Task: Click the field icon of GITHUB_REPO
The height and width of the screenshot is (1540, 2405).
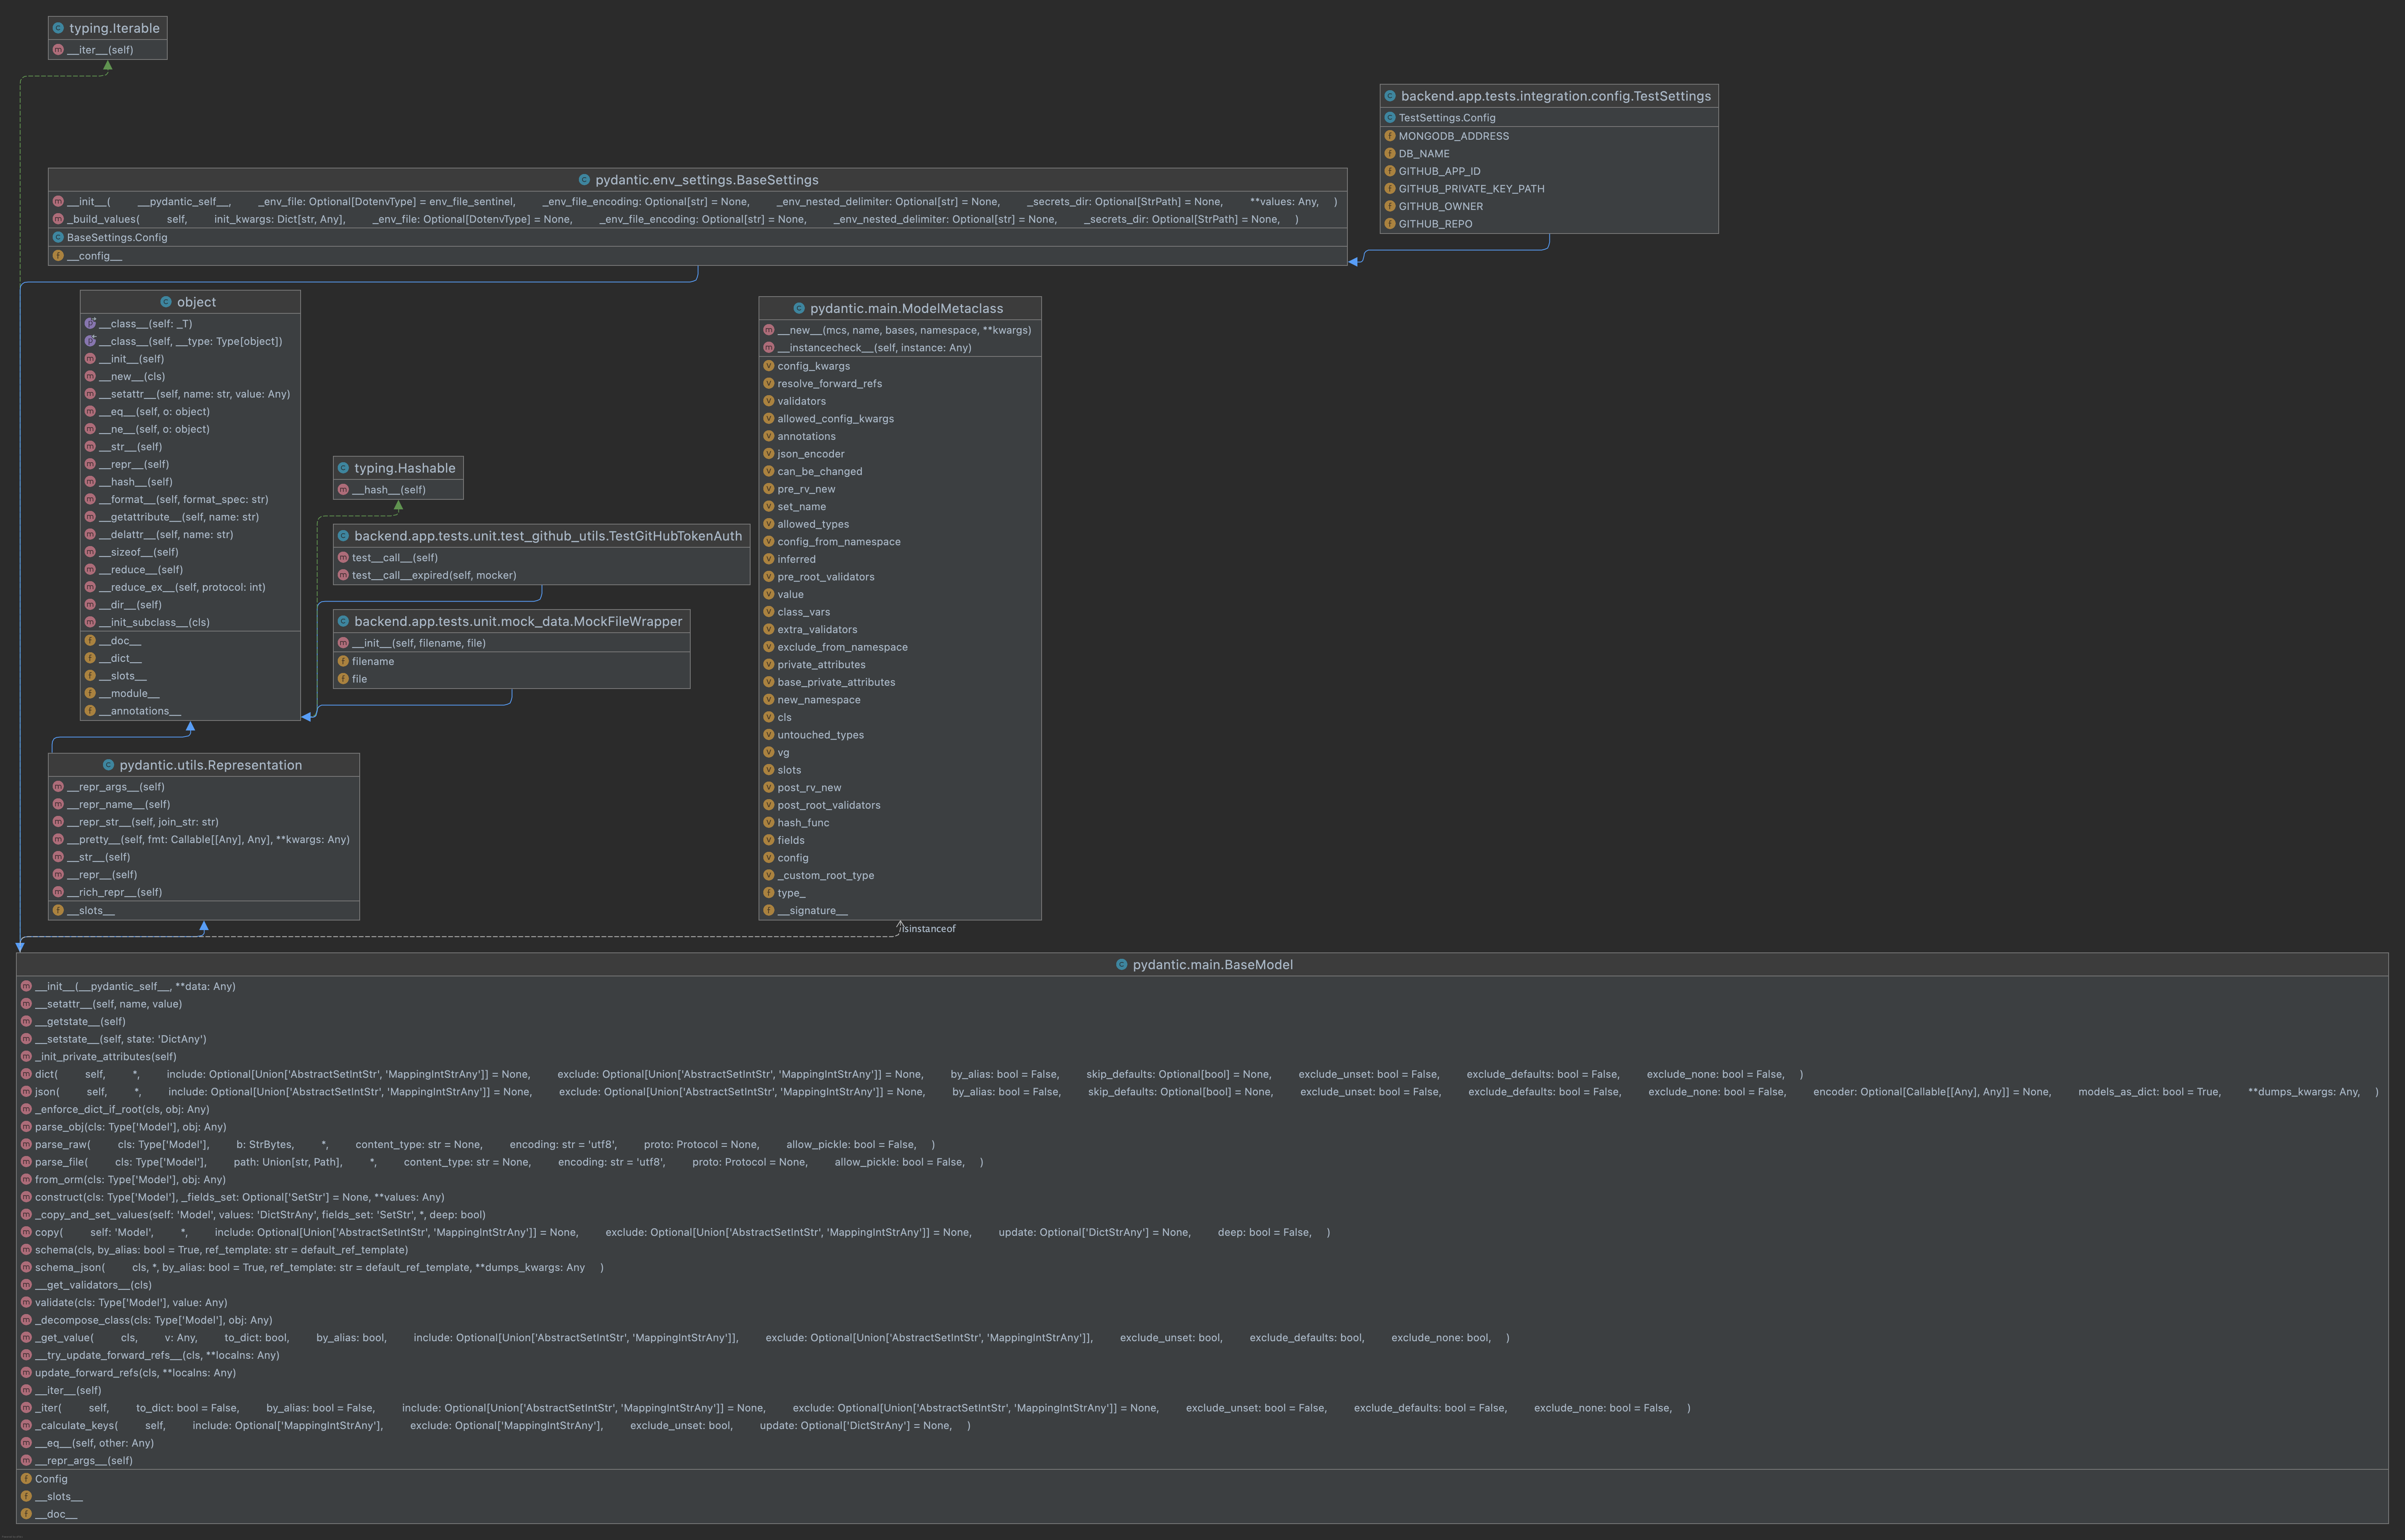Action: [x=1390, y=224]
